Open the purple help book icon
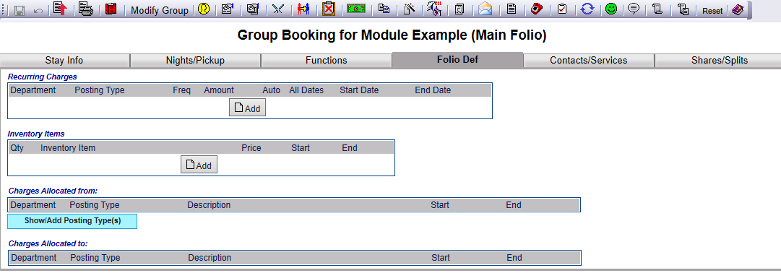 pyautogui.click(x=738, y=10)
